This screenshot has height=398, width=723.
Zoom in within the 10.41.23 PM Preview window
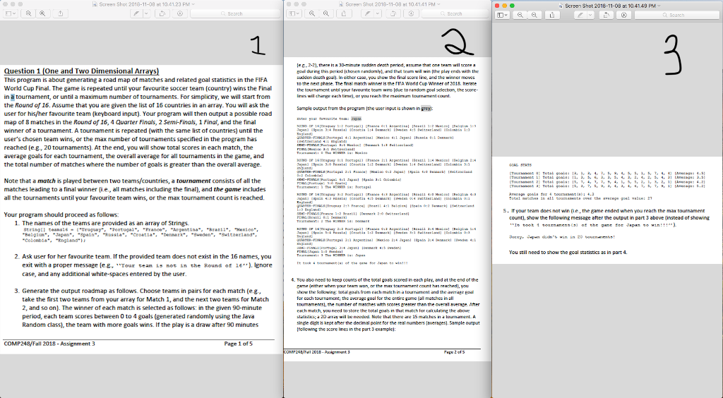tap(42, 14)
